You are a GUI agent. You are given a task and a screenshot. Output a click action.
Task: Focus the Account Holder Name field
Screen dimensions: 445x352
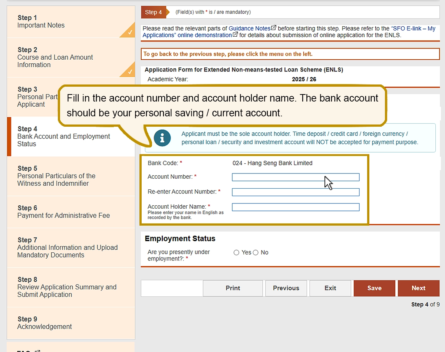(x=295, y=207)
